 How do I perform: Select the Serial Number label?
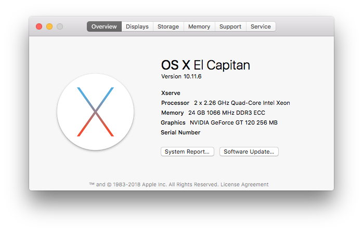180,132
